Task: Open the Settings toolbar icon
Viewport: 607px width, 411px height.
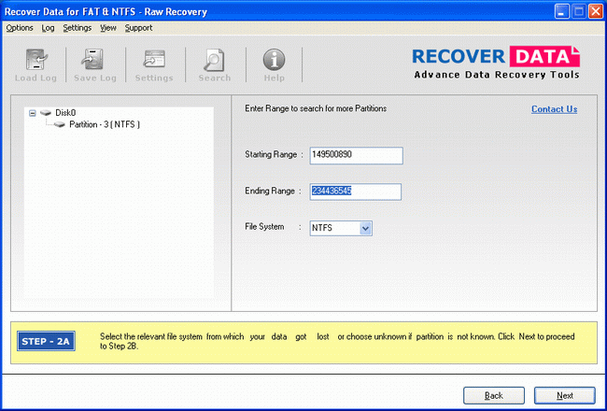Action: pyautogui.click(x=153, y=60)
